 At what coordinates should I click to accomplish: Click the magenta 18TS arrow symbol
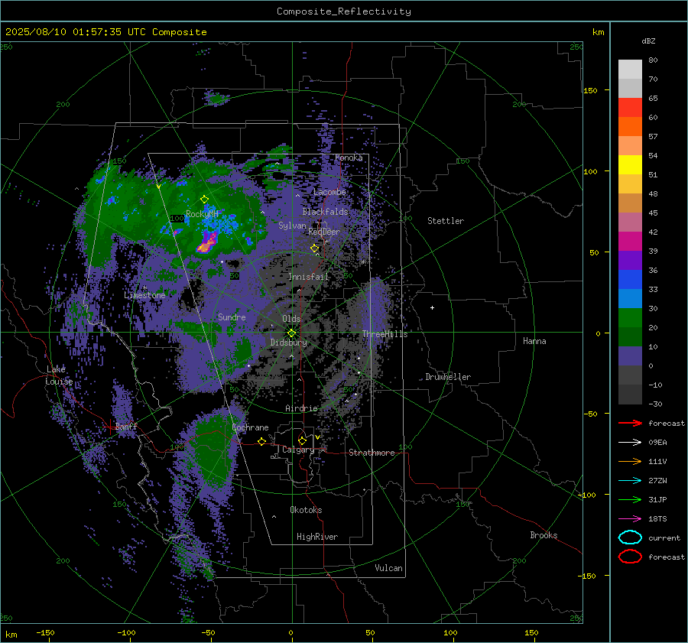pyautogui.click(x=630, y=519)
